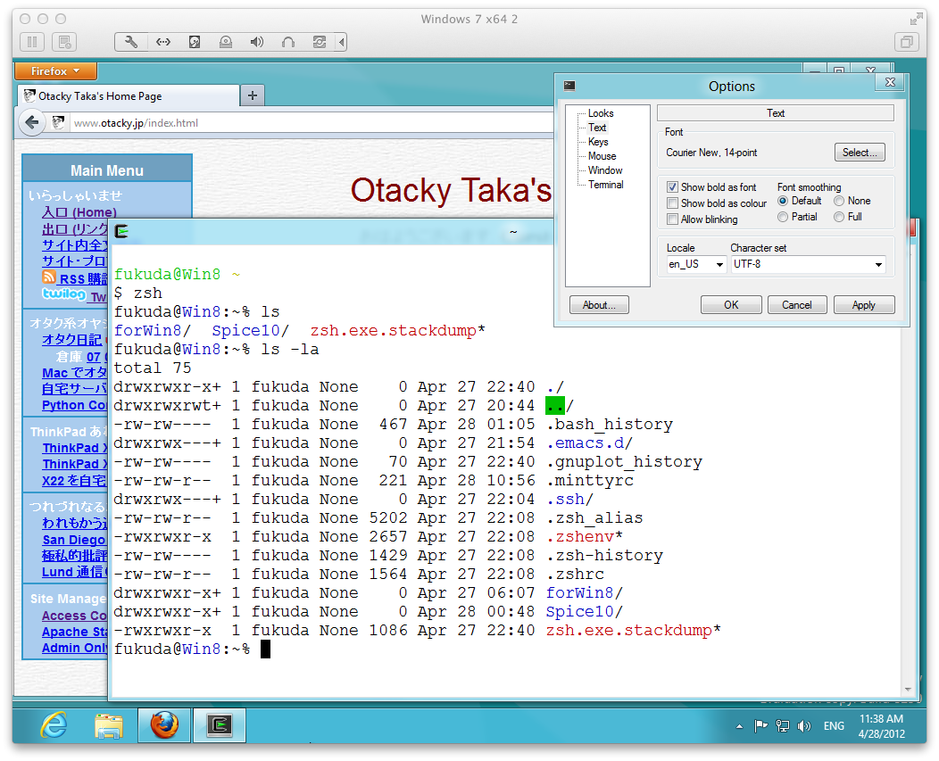Viewport: 939px width, 761px height.
Task: Click the site favicon in Firefox address bar
Action: pos(58,123)
